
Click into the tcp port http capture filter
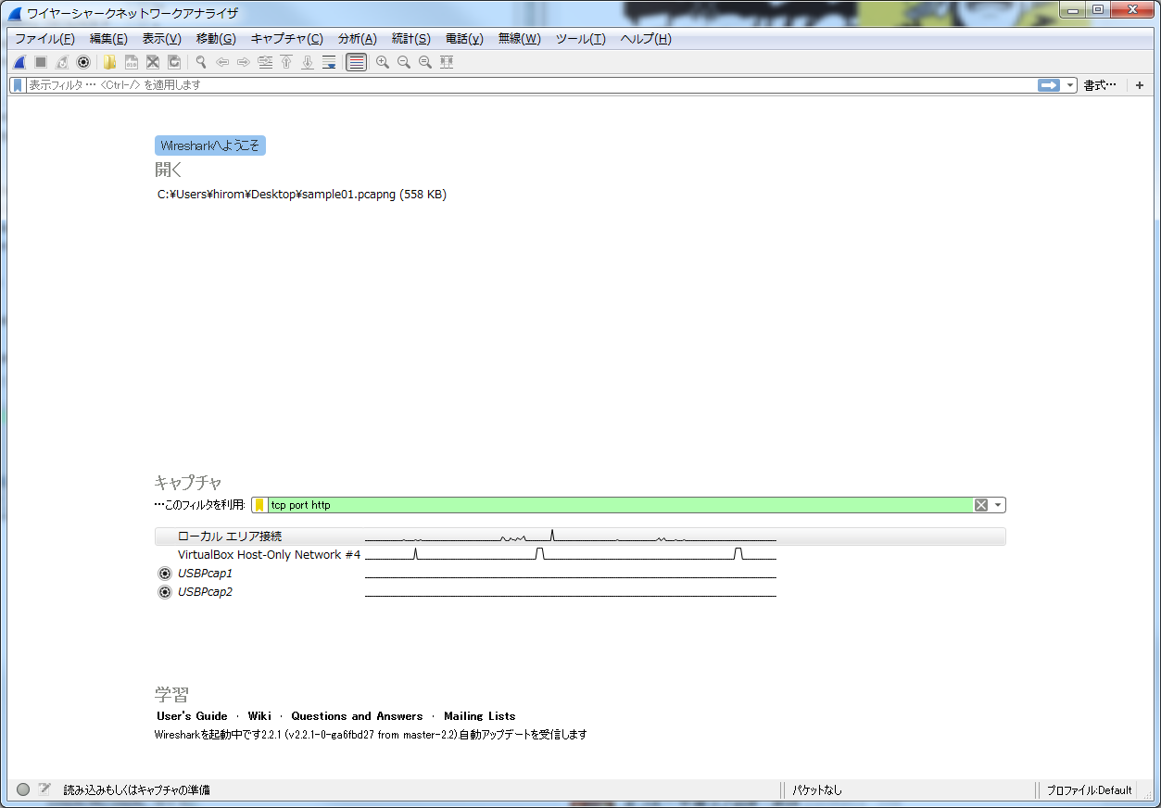(619, 505)
